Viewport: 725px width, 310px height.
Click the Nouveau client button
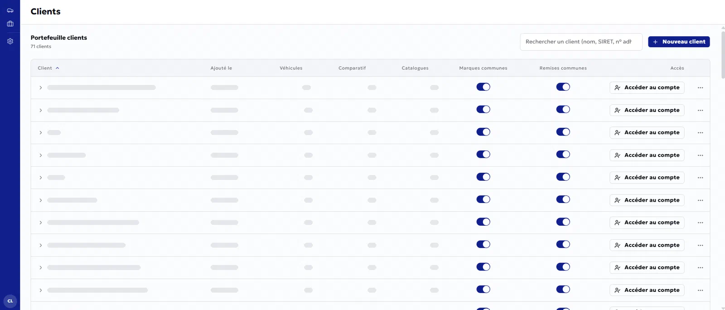(x=679, y=42)
